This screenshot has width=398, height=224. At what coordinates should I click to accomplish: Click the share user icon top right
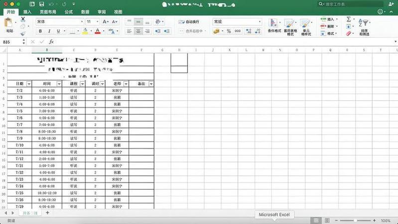click(x=391, y=4)
